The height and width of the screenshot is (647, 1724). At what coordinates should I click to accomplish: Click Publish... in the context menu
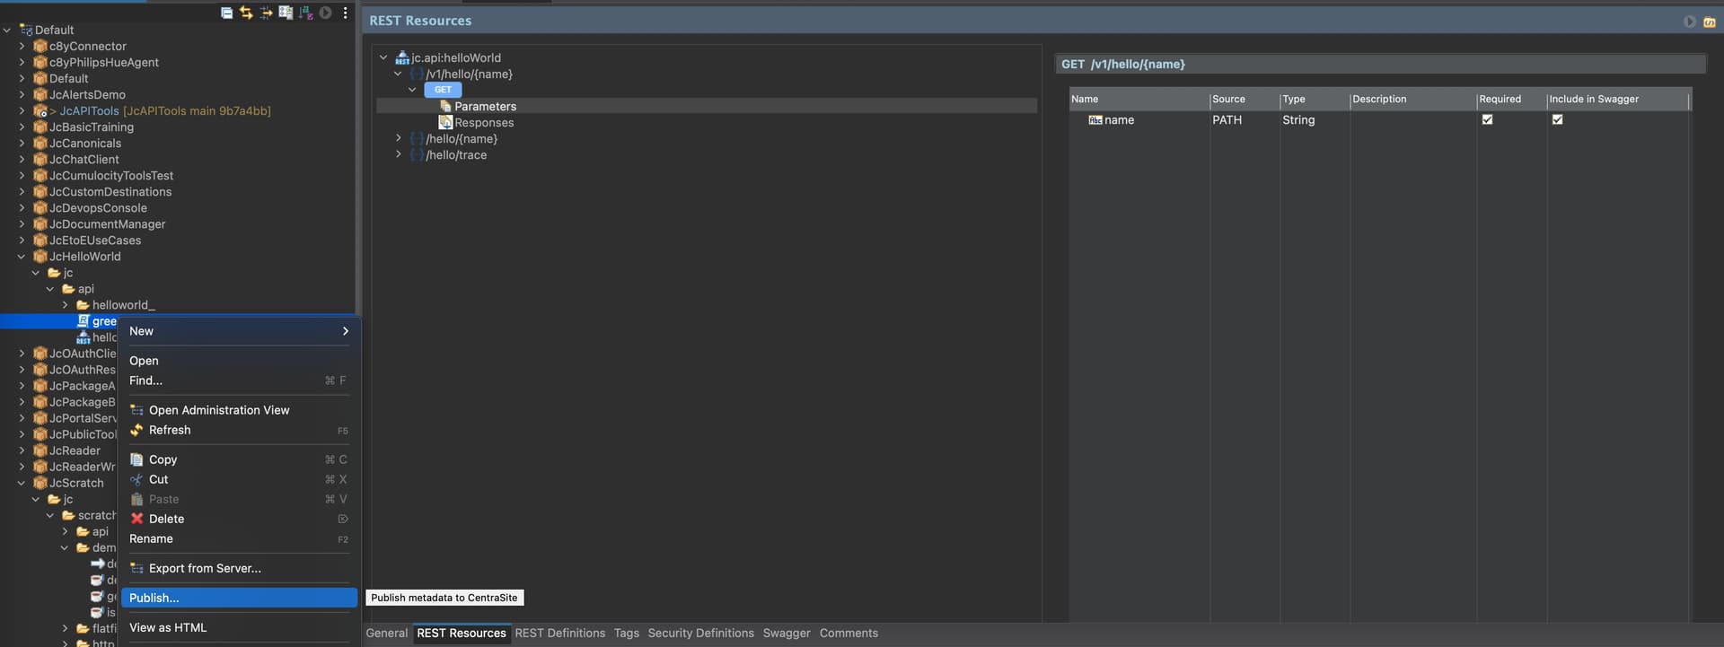(x=239, y=598)
